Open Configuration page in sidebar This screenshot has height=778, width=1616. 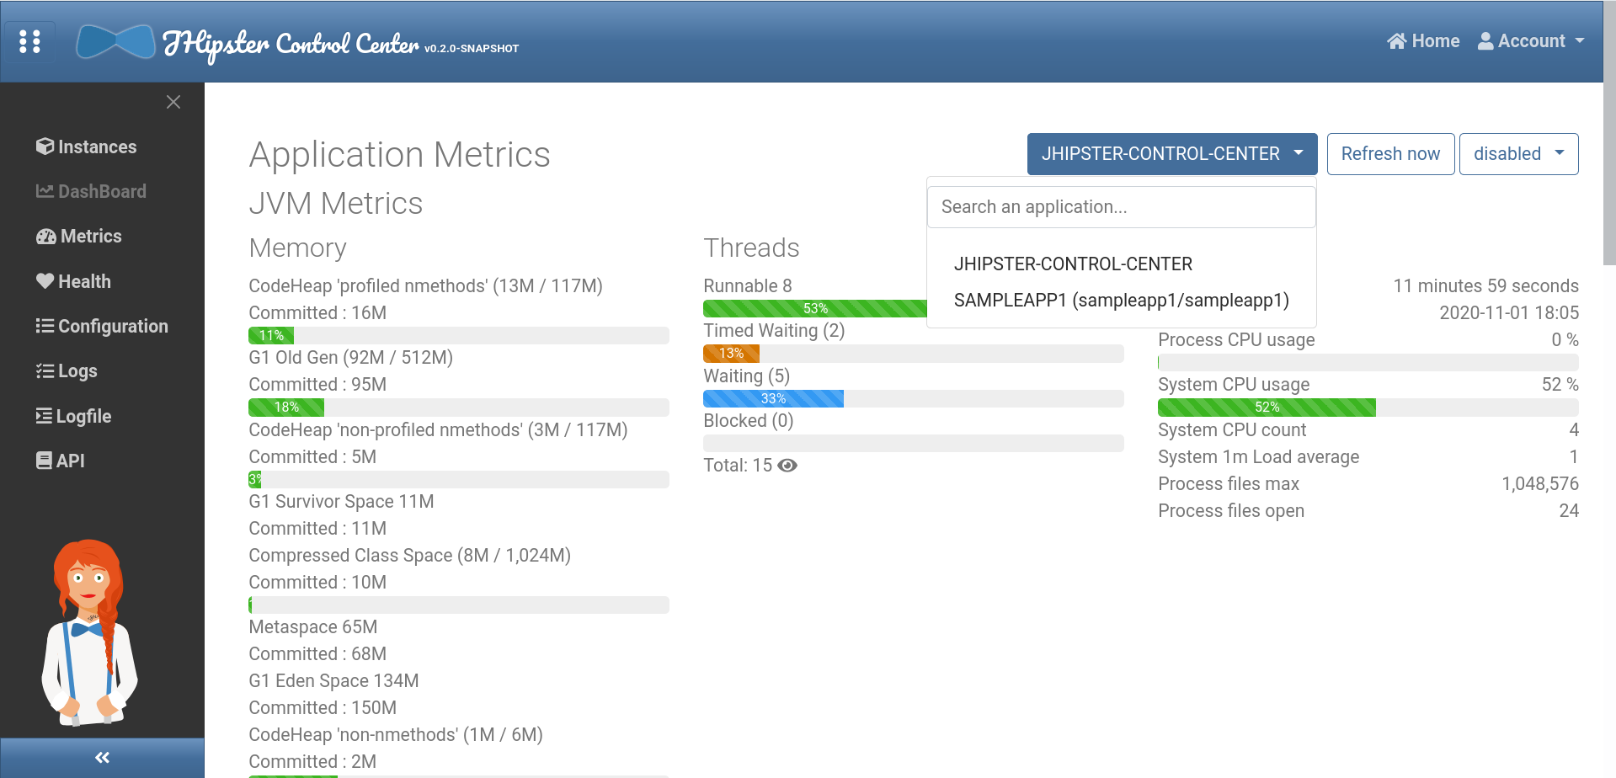tap(102, 326)
